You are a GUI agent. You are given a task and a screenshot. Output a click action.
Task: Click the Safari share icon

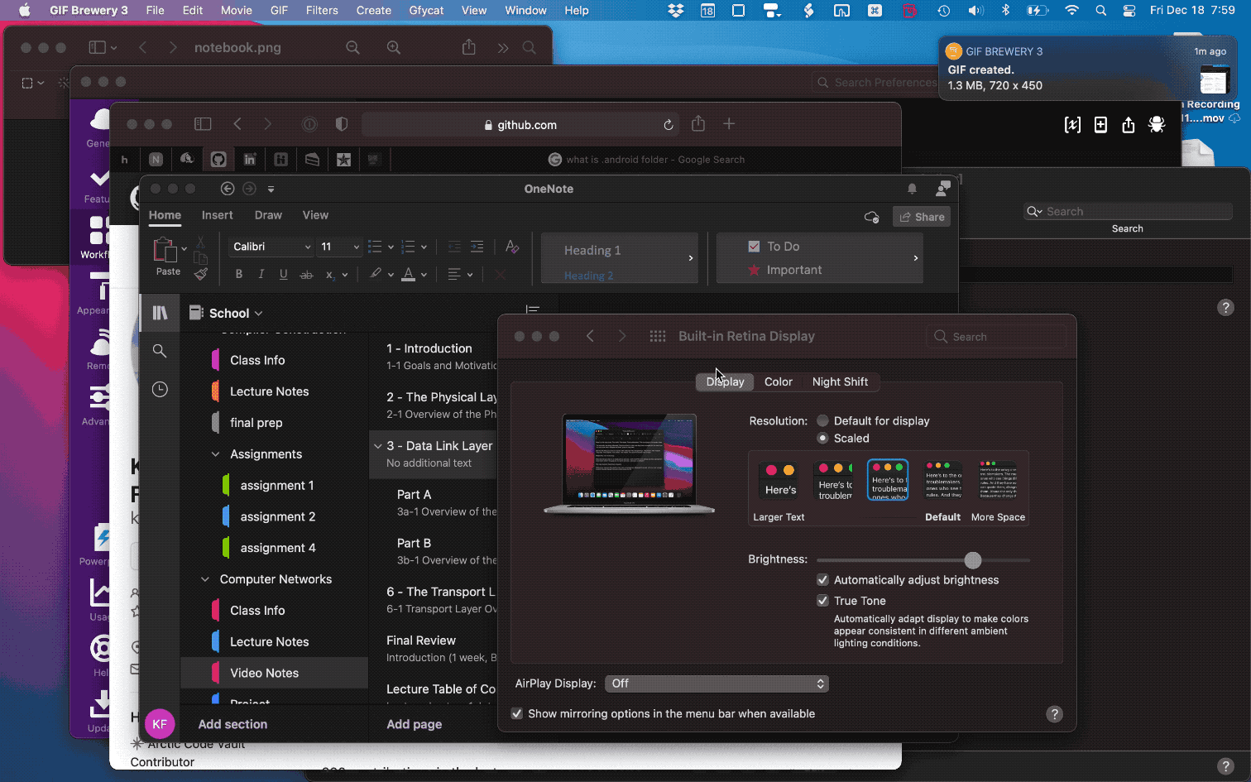point(698,123)
